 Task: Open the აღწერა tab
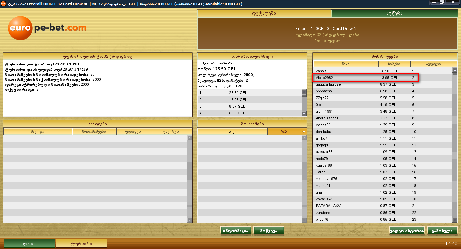click(394, 13)
